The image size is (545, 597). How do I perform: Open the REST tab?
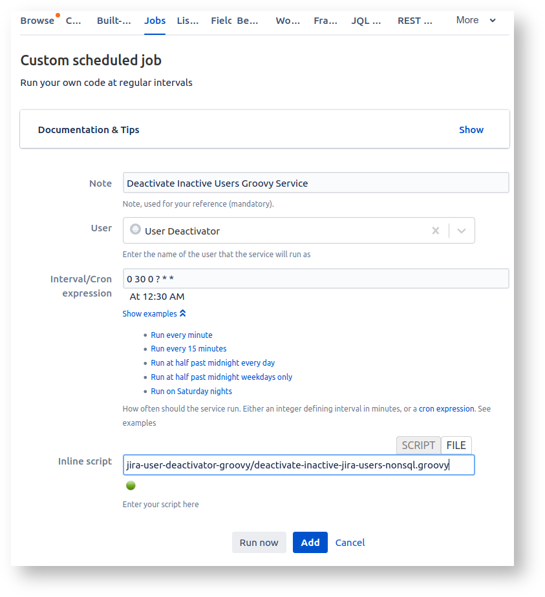point(414,21)
